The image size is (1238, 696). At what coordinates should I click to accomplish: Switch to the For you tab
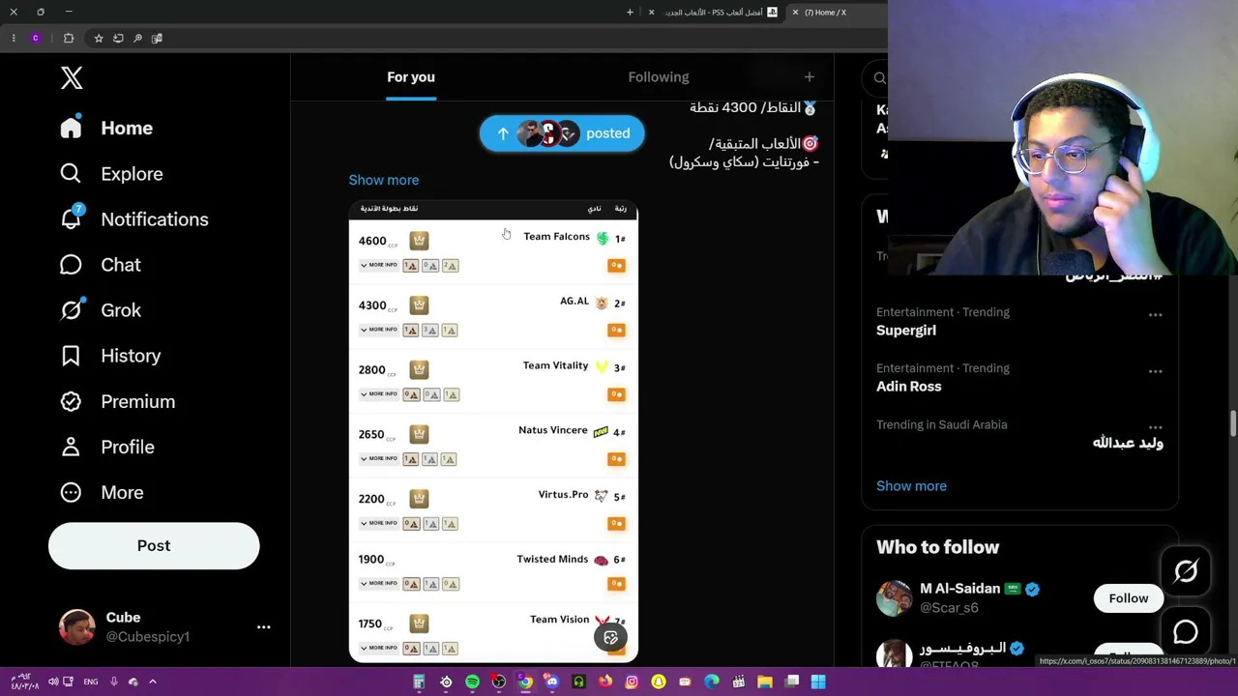411,77
